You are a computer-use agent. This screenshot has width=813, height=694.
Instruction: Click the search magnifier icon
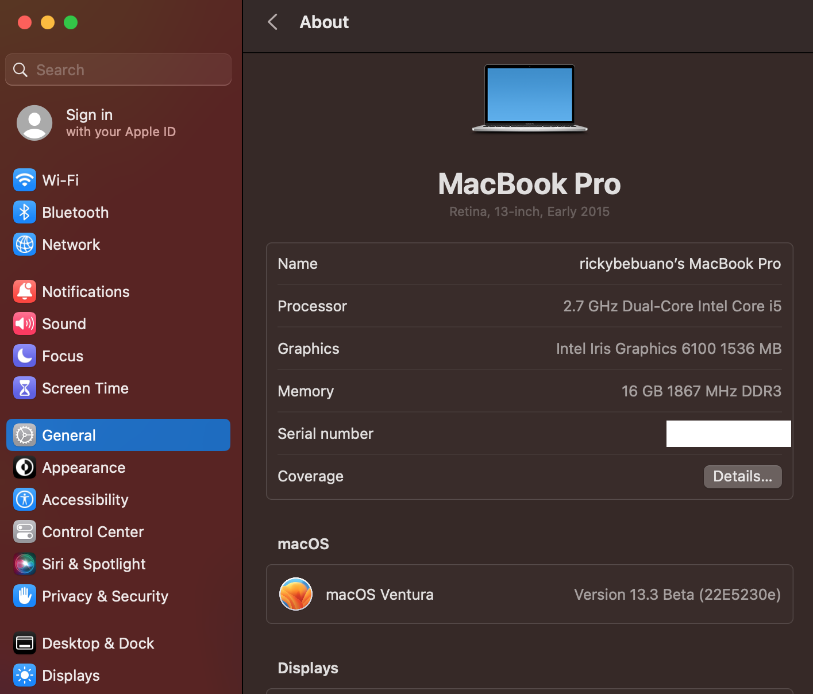21,70
